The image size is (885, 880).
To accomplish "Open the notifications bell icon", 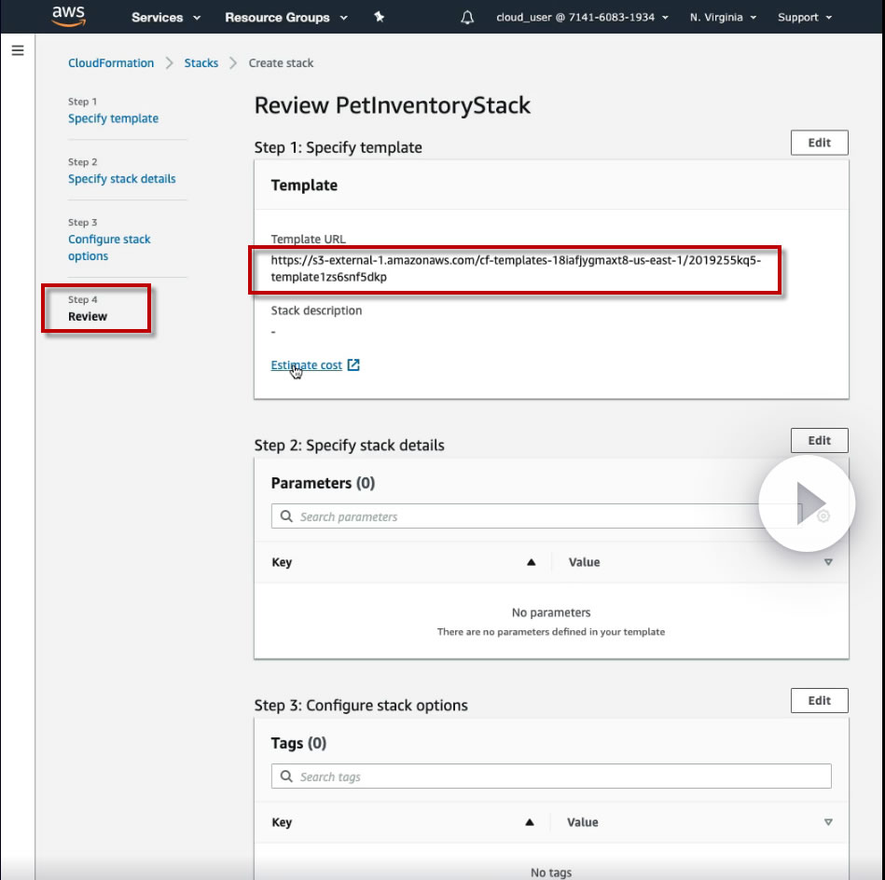I will tap(467, 18).
